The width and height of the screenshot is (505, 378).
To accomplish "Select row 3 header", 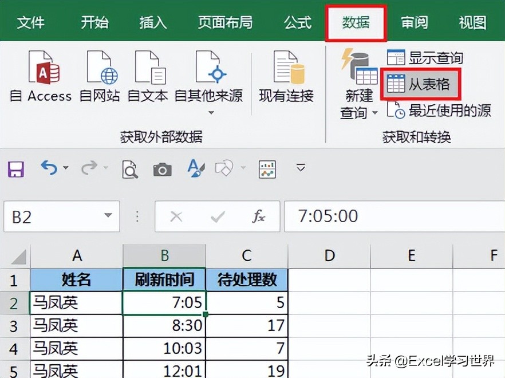I will (x=14, y=326).
